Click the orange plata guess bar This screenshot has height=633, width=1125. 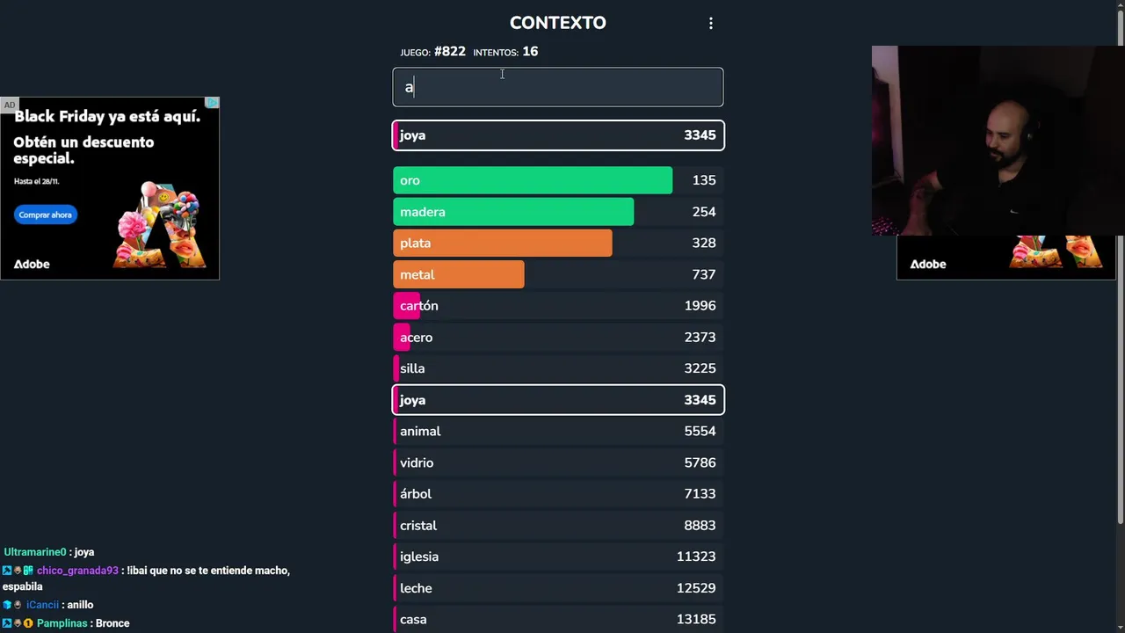502,244
